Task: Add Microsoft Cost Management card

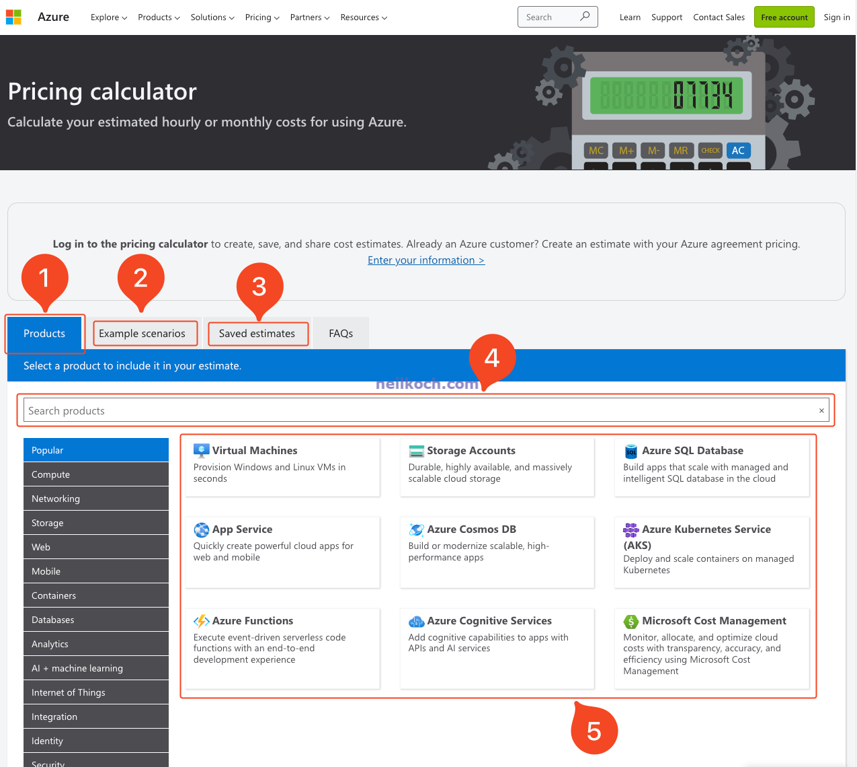Action: [712, 649]
